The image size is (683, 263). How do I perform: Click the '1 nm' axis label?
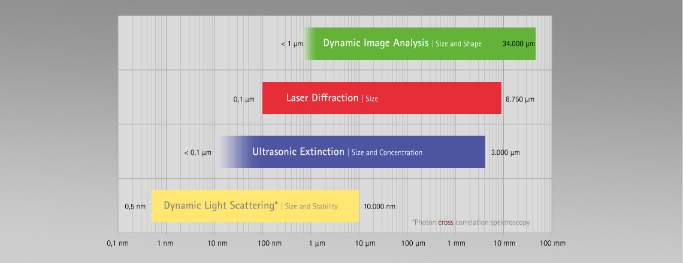pyautogui.click(x=166, y=243)
